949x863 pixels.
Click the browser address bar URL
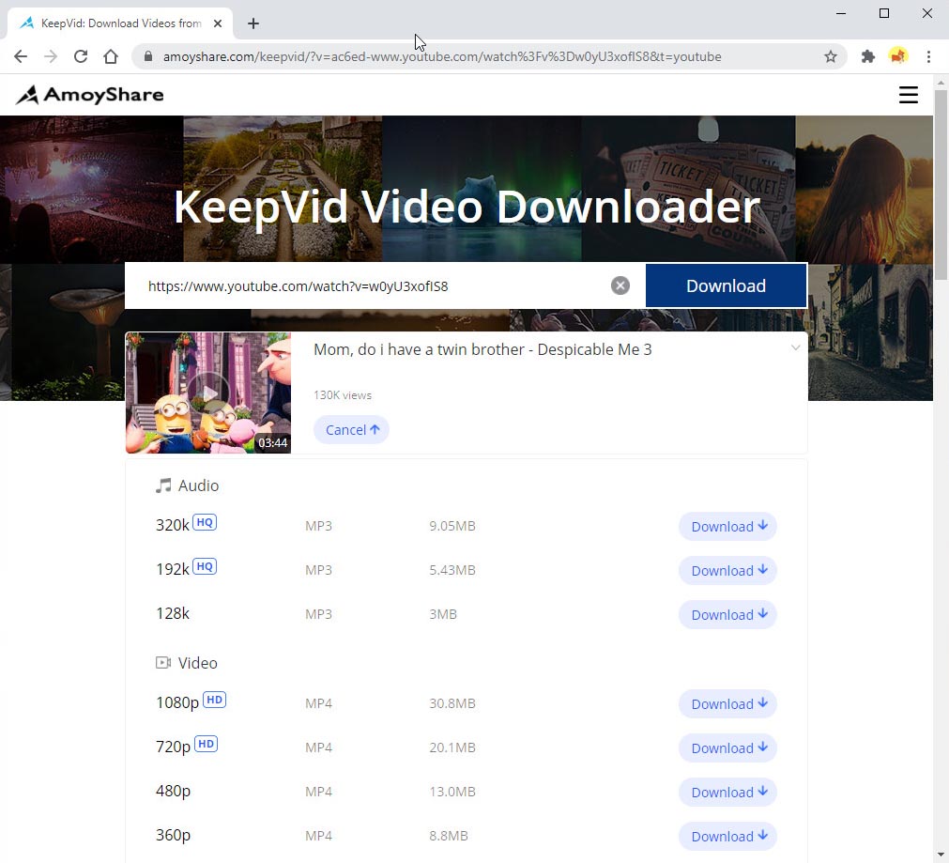tap(442, 56)
